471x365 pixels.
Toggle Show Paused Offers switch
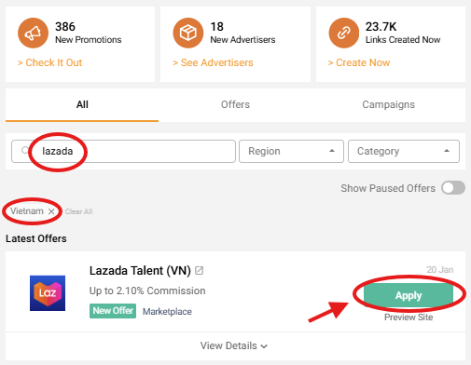tap(453, 188)
